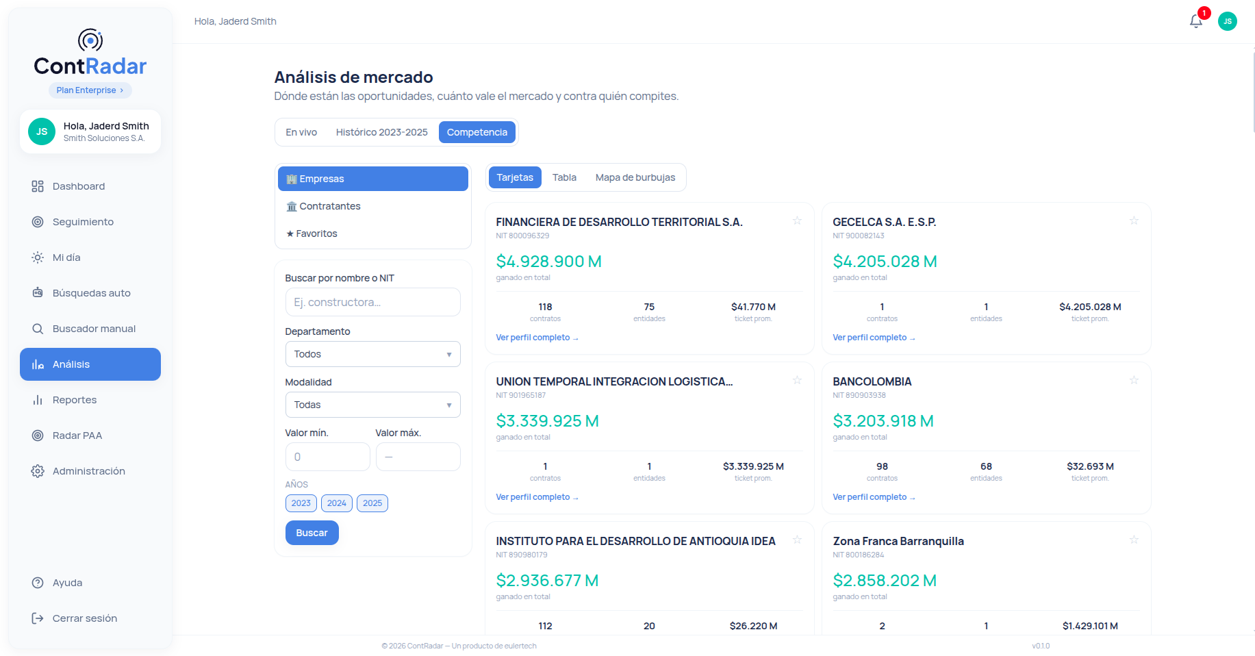Star the BANCOLOMBIA card as favorite
Image resolution: width=1255 pixels, height=656 pixels.
pyautogui.click(x=1134, y=380)
